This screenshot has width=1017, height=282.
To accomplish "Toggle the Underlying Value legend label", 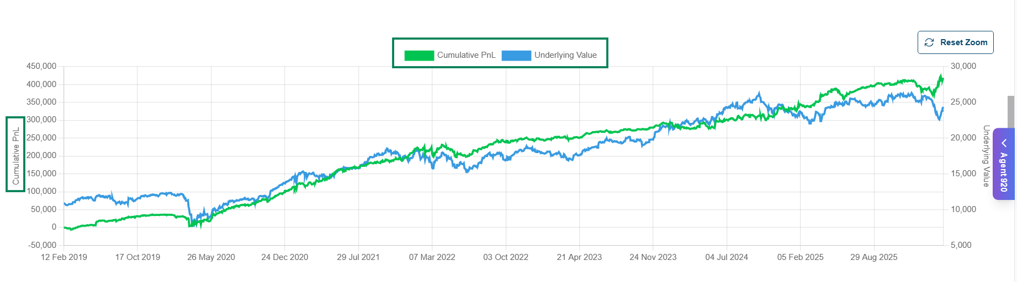I will tap(565, 55).
